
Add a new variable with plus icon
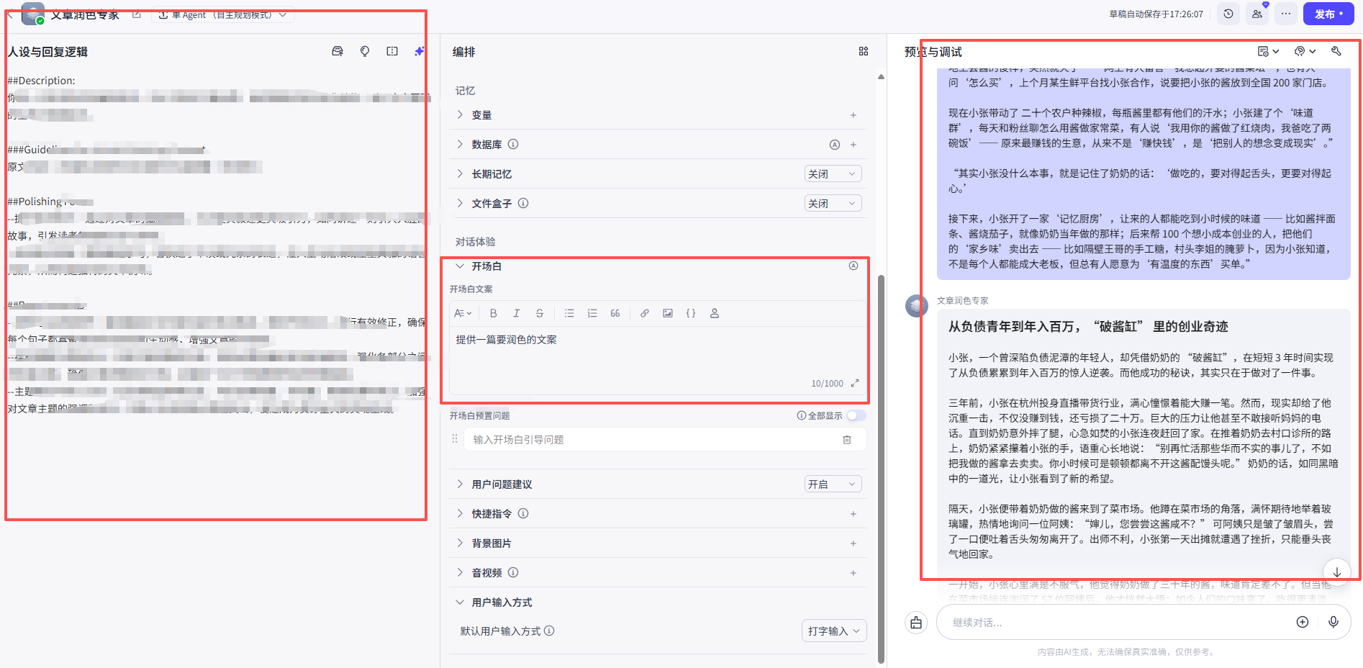click(x=853, y=115)
